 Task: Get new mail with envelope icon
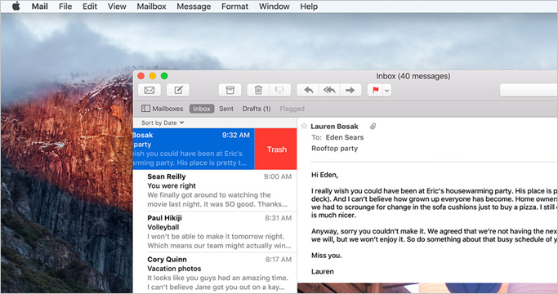[150, 90]
